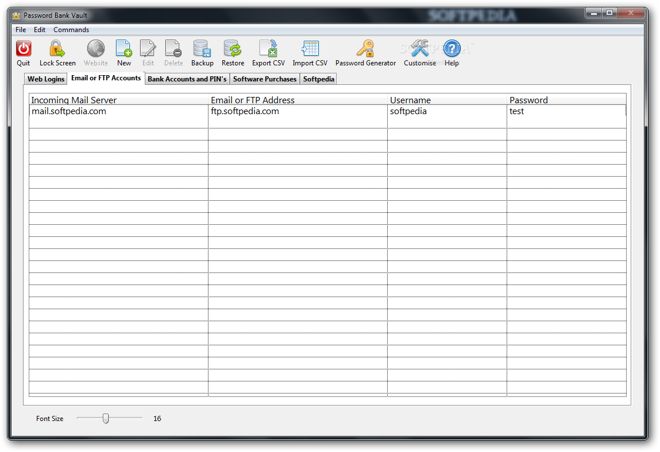Activate the Lock Screen padlock icon
The image size is (660, 452).
[57, 48]
